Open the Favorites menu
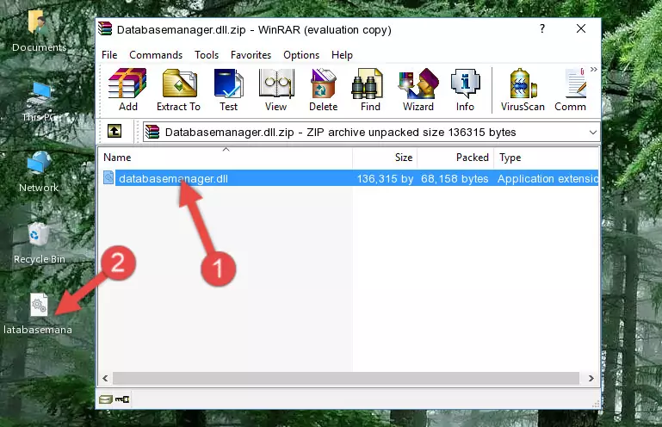Viewport: 662px width, 427px height. [x=251, y=55]
